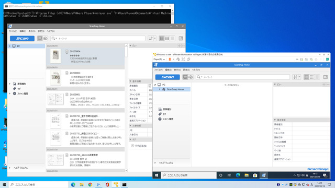This screenshot has height=188, width=335.
Task: Click ScanSnap Home icon in the guest VM taskbar
Action: tap(264, 175)
